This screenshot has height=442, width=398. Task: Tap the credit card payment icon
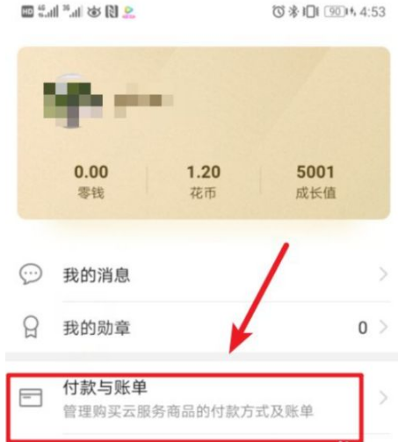(31, 398)
